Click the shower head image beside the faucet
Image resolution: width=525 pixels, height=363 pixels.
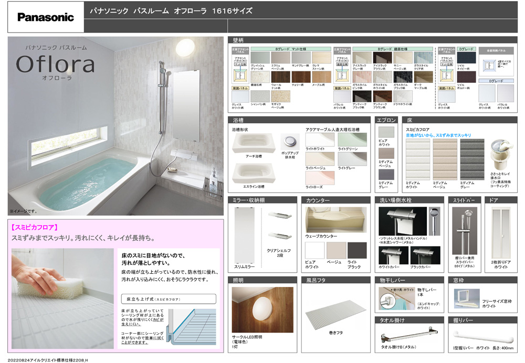click(x=434, y=220)
